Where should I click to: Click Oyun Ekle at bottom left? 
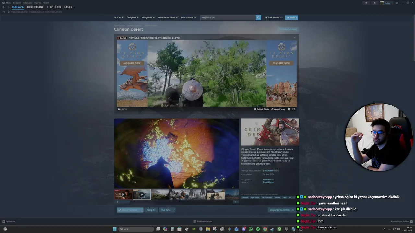pos(9,222)
